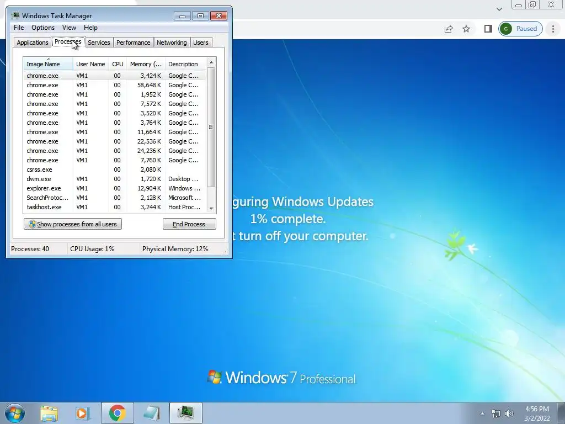The height and width of the screenshot is (424, 565).
Task: Click the Physical Memory: 12% status entry
Action: (x=182, y=249)
